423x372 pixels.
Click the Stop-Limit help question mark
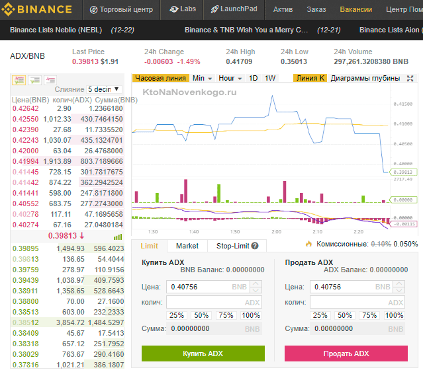click(x=255, y=246)
